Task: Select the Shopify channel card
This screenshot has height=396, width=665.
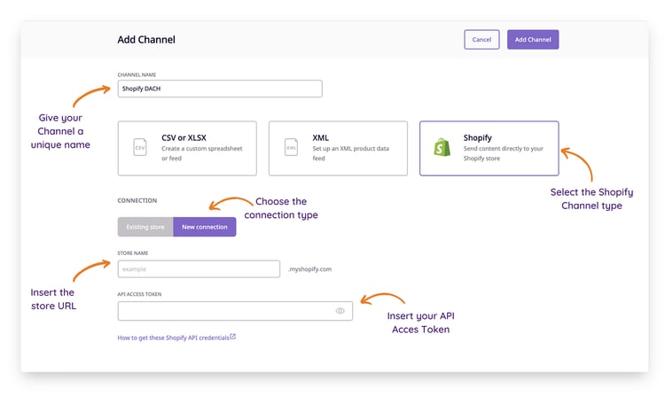Action: point(489,148)
